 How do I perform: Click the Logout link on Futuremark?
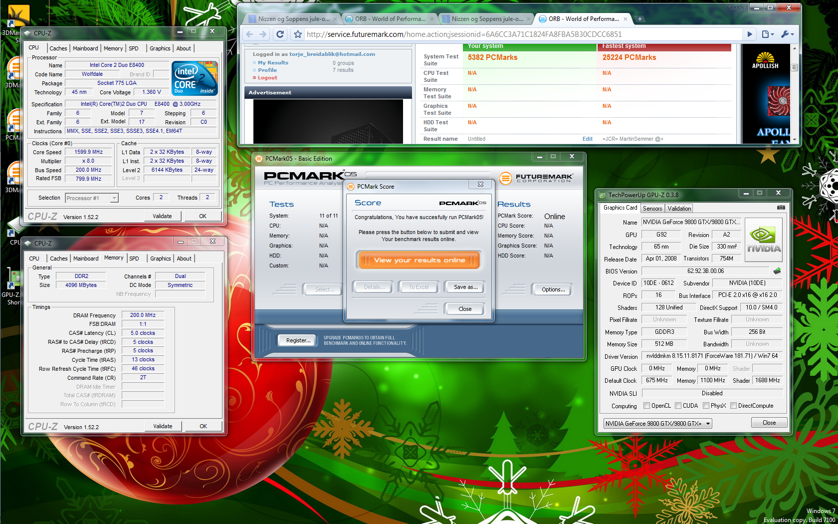click(x=267, y=78)
